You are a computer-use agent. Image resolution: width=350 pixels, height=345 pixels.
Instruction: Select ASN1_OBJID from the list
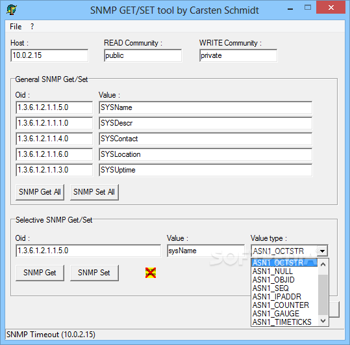pos(284,280)
